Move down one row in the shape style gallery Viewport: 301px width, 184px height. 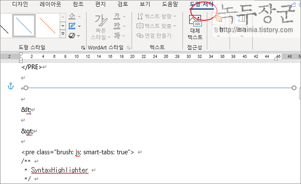pos(63,26)
